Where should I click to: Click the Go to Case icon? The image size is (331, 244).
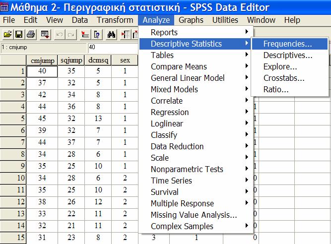coord(85,34)
